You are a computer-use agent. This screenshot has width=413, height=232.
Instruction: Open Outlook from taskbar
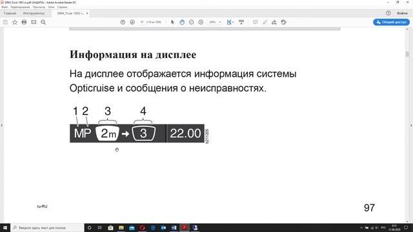(163, 227)
